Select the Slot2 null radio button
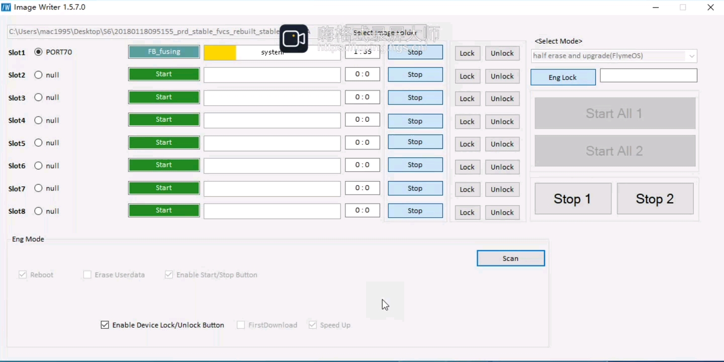This screenshot has height=362, width=724. click(x=38, y=75)
